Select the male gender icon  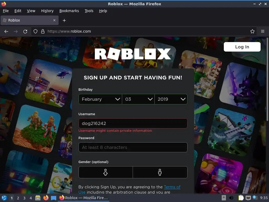[x=160, y=172]
